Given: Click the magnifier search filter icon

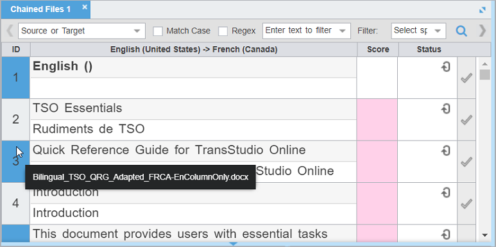Looking at the screenshot, I should (x=461, y=31).
